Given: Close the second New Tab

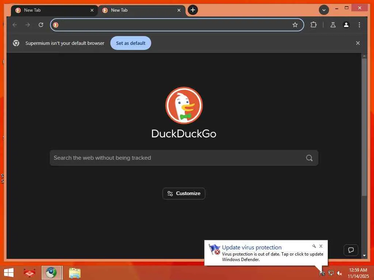Looking at the screenshot, I should coord(179,10).
